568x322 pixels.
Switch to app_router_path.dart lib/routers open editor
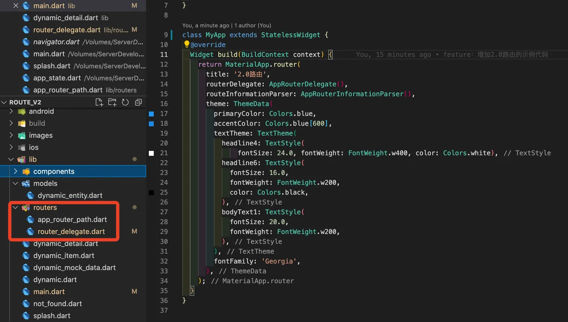pos(73,90)
